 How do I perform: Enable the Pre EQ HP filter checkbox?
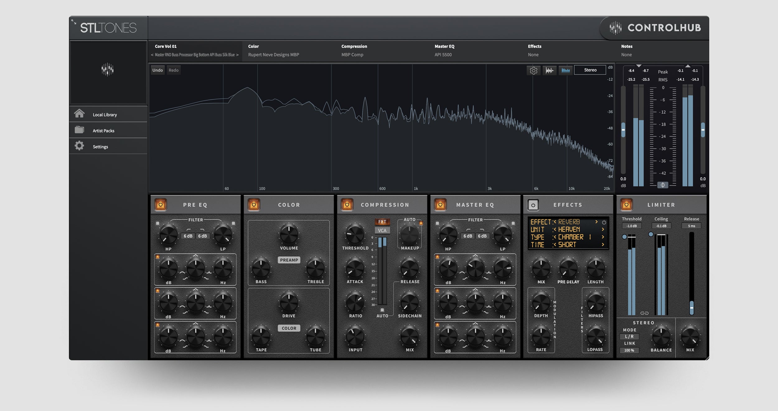click(157, 223)
